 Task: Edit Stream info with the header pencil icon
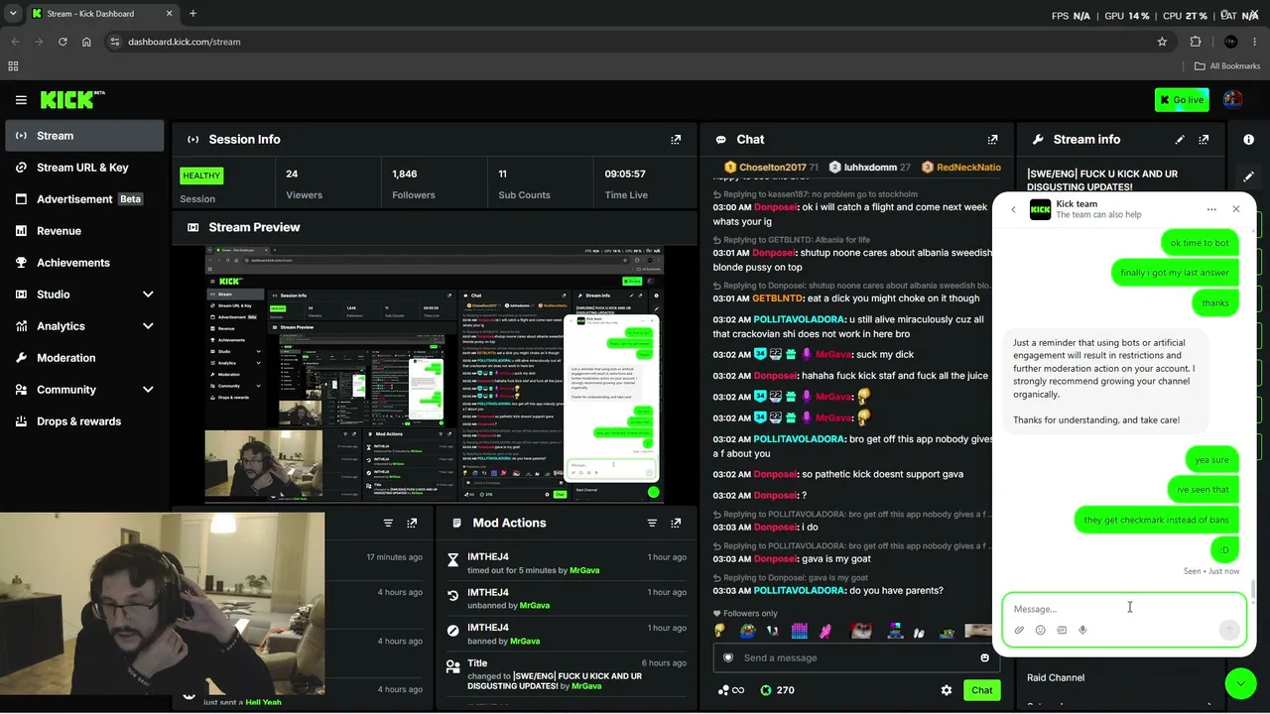click(1180, 140)
